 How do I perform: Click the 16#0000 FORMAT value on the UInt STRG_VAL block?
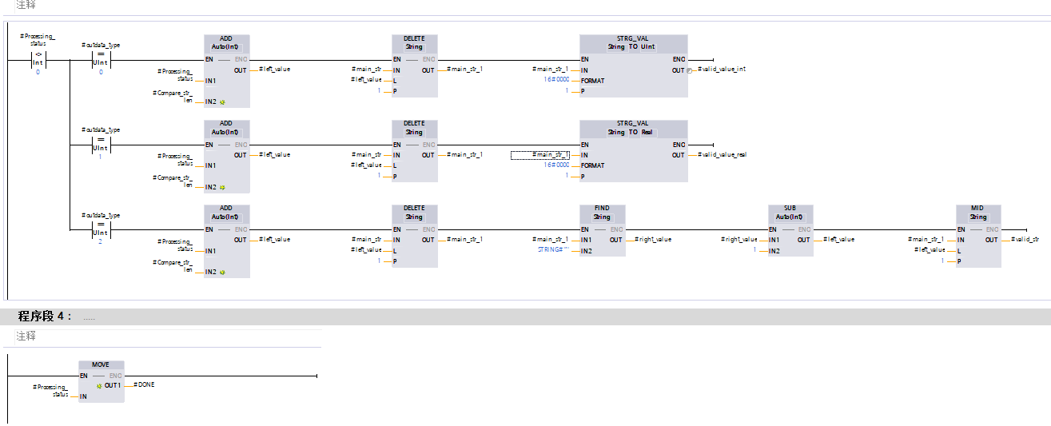pyautogui.click(x=556, y=80)
